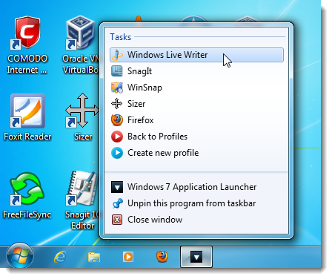The width and height of the screenshot is (332, 279).
Task: Select the Snagit 10 Editor desktop icon
Action: 82,200
